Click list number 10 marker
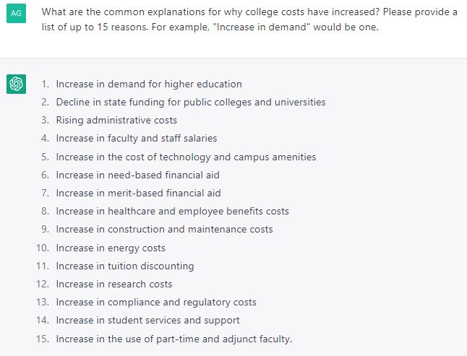This screenshot has height=356, width=467. click(x=43, y=248)
